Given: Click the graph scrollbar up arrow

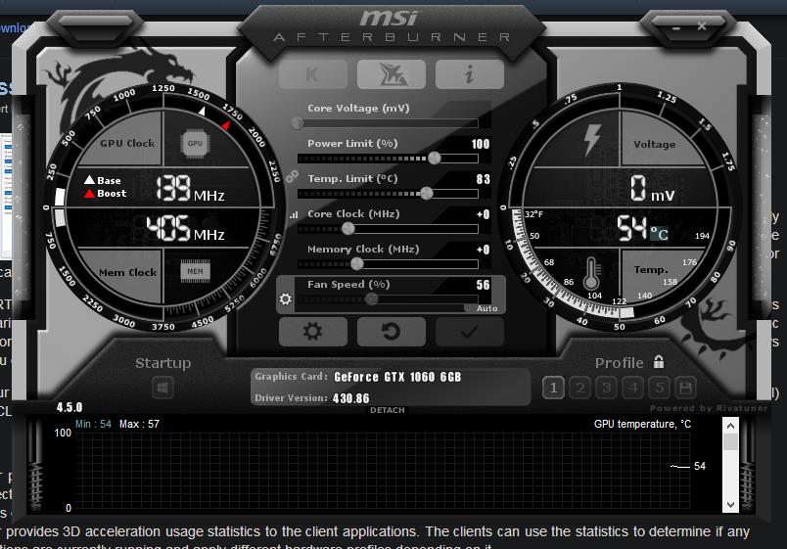Looking at the screenshot, I should point(730,426).
